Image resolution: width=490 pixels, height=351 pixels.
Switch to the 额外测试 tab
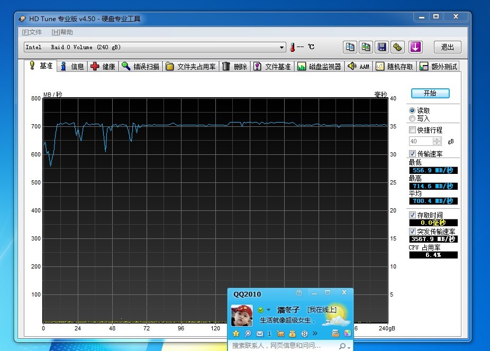438,67
